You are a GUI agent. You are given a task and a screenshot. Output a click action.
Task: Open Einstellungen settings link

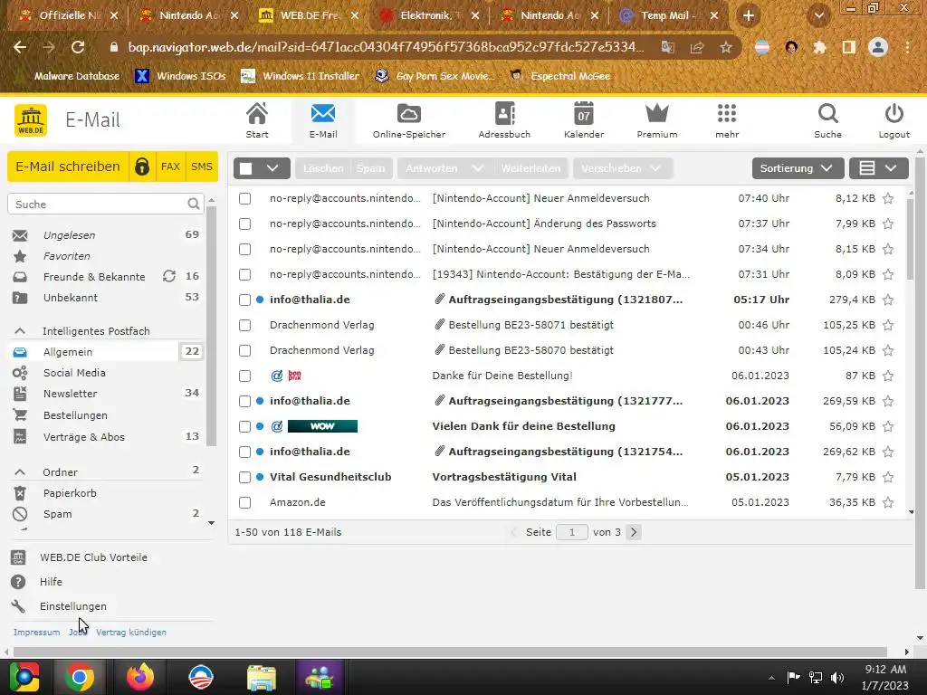[73, 606]
